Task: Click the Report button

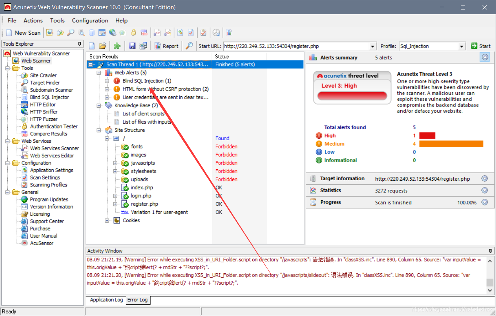Action: point(167,46)
